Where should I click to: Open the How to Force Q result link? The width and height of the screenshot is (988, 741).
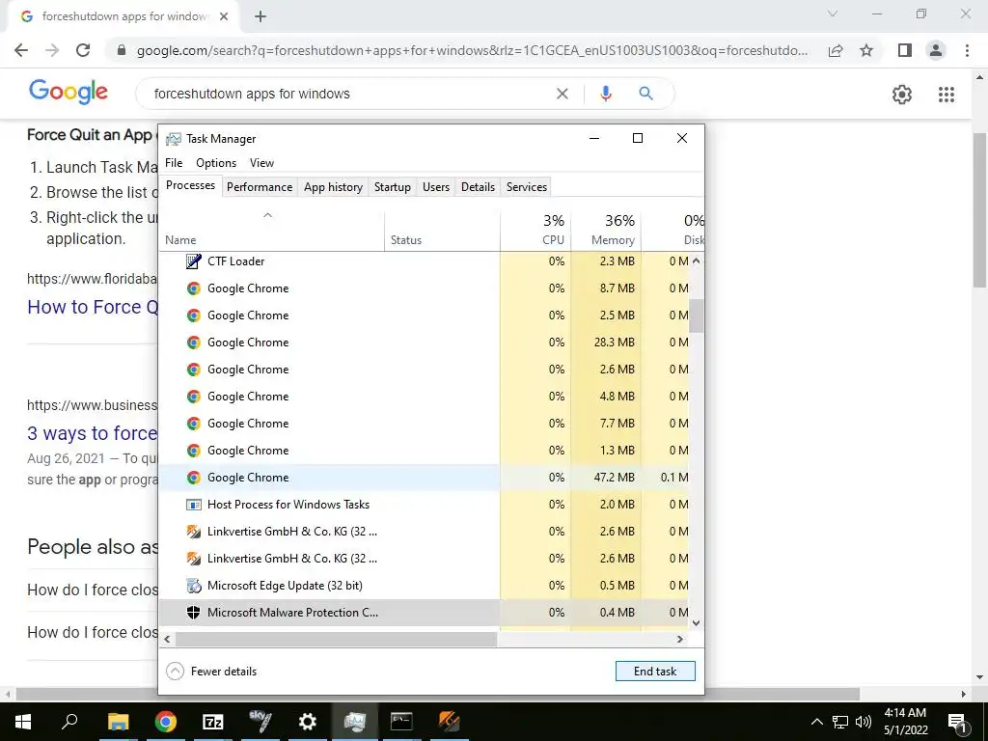(x=93, y=307)
